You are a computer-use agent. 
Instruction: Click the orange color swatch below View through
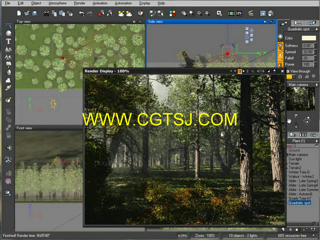(289, 77)
